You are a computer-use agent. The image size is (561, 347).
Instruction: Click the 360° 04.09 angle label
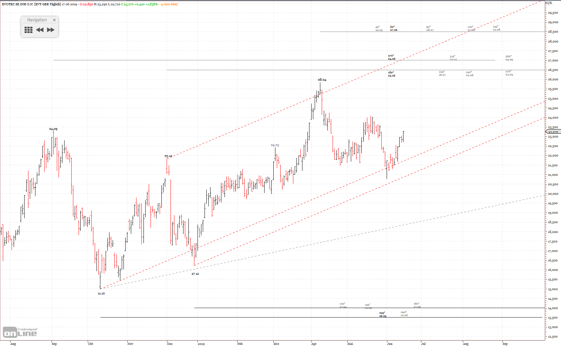pyautogui.click(x=509, y=58)
